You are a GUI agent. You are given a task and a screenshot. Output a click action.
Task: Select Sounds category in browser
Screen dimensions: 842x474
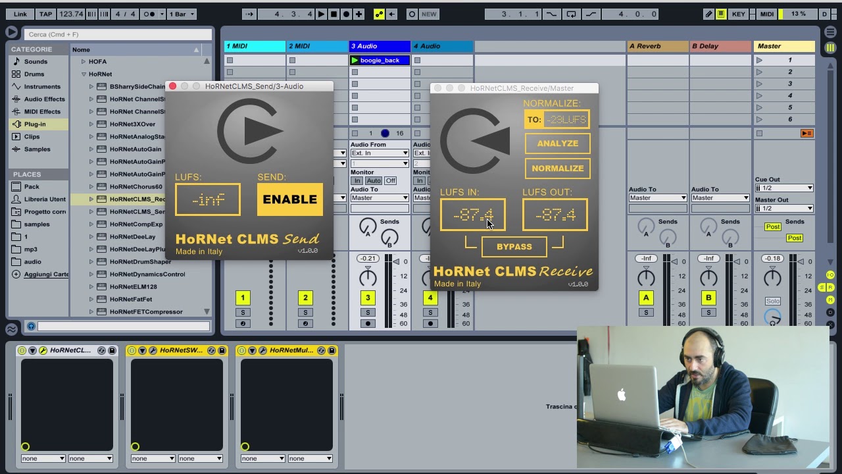click(36, 61)
